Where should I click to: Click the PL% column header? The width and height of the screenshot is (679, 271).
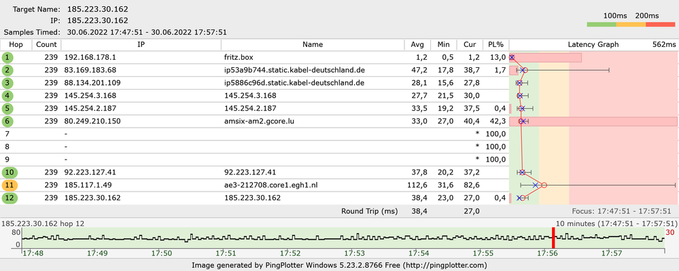495,44
